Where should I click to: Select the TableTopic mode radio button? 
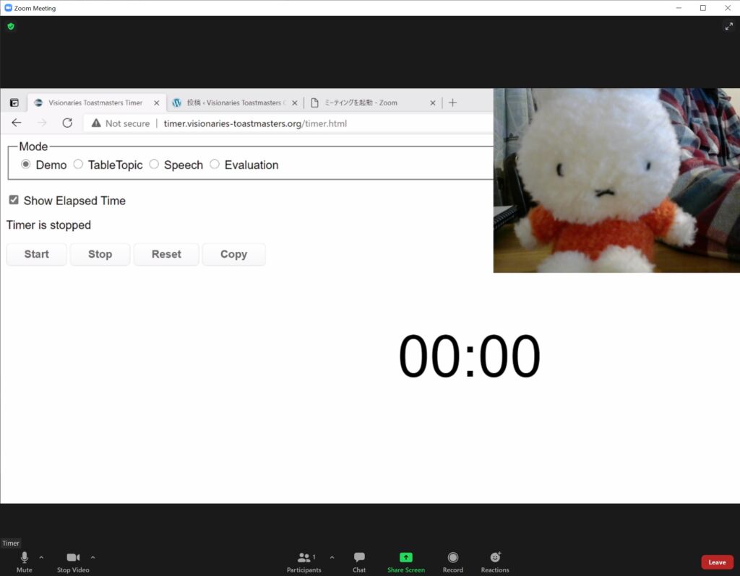click(78, 164)
